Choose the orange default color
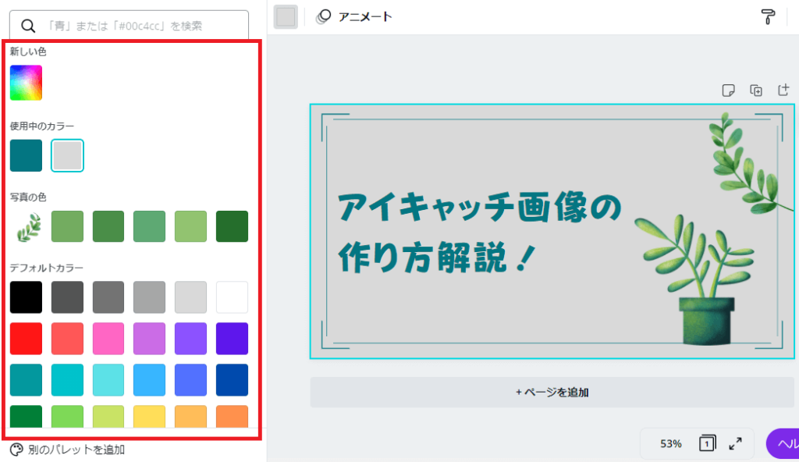The width and height of the screenshot is (799, 462). click(x=232, y=417)
